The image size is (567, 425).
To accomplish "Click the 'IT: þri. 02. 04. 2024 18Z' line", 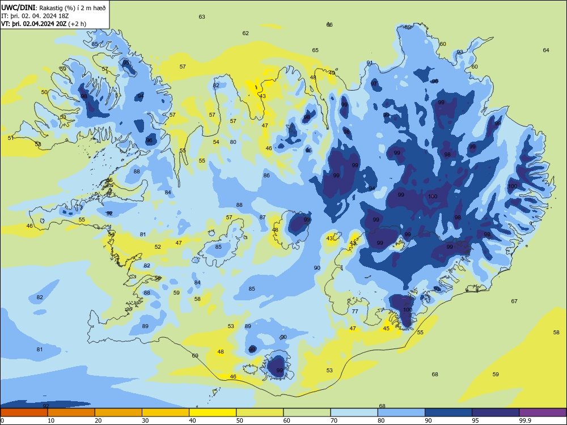I will (x=35, y=16).
